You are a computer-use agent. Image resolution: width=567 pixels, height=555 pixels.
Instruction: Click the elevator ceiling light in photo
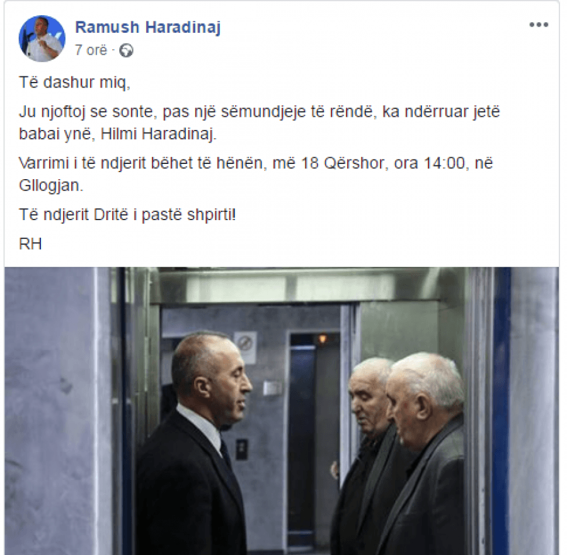tap(289, 289)
